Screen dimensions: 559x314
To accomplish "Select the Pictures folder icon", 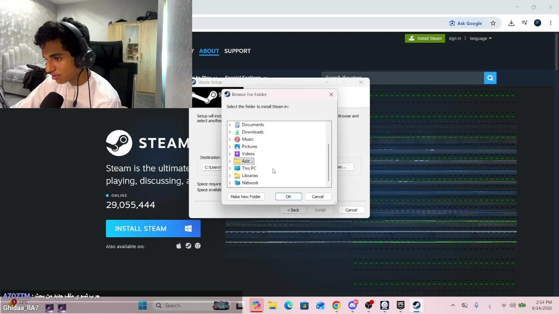I will point(237,147).
